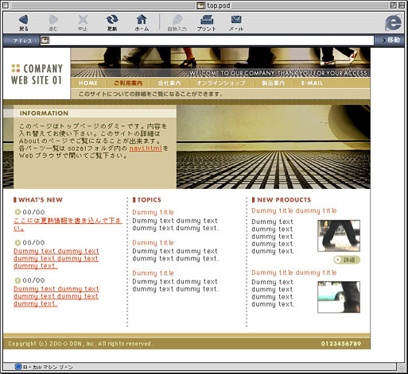Click the window collapse box in title bar
The image size is (408, 374).
point(401,5)
